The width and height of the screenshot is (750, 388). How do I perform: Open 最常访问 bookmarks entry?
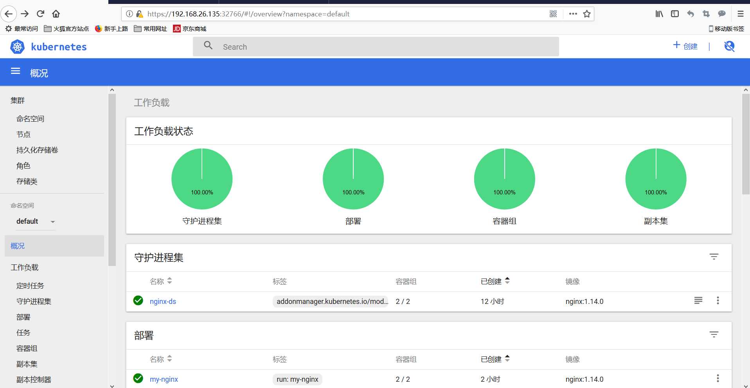pyautogui.click(x=22, y=29)
